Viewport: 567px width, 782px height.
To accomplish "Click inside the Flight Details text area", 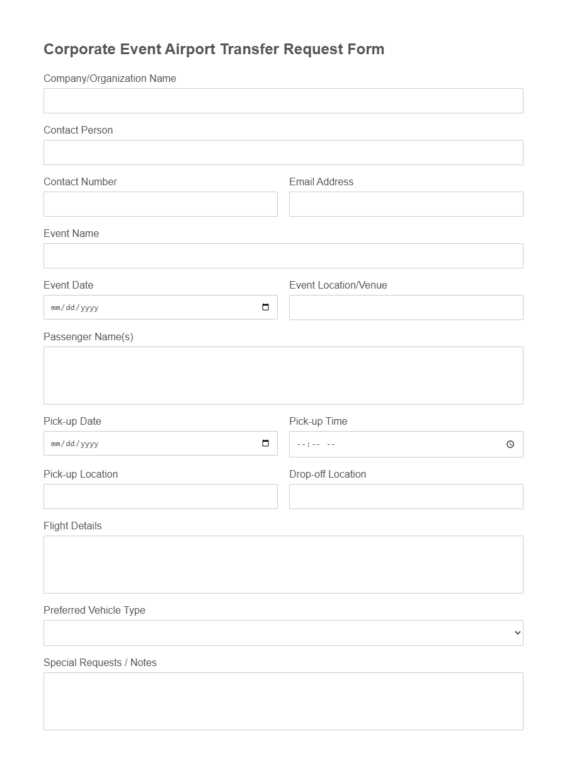I will click(x=283, y=564).
